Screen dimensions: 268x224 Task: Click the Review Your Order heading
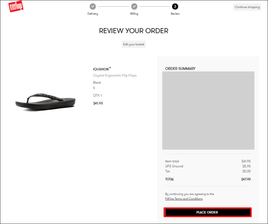coord(133,31)
